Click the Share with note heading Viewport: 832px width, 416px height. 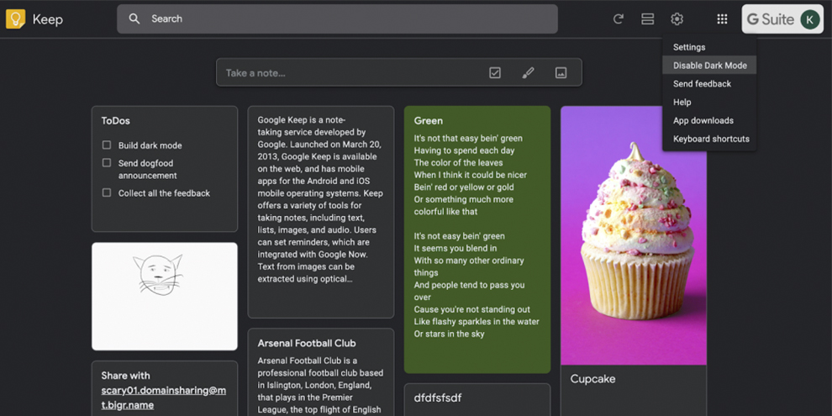pos(126,376)
